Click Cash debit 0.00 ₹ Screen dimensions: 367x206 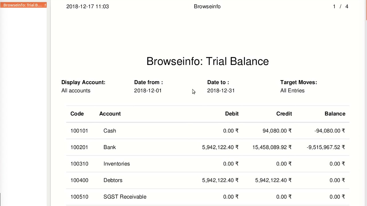(231, 131)
